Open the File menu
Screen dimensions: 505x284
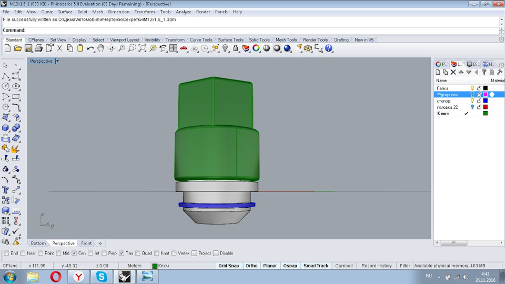pyautogui.click(x=6, y=12)
